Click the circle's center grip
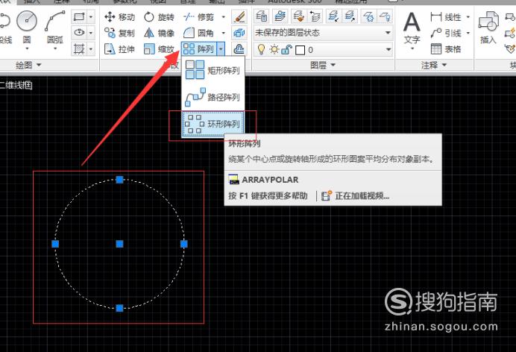This screenshot has width=516, height=352. 120,244
